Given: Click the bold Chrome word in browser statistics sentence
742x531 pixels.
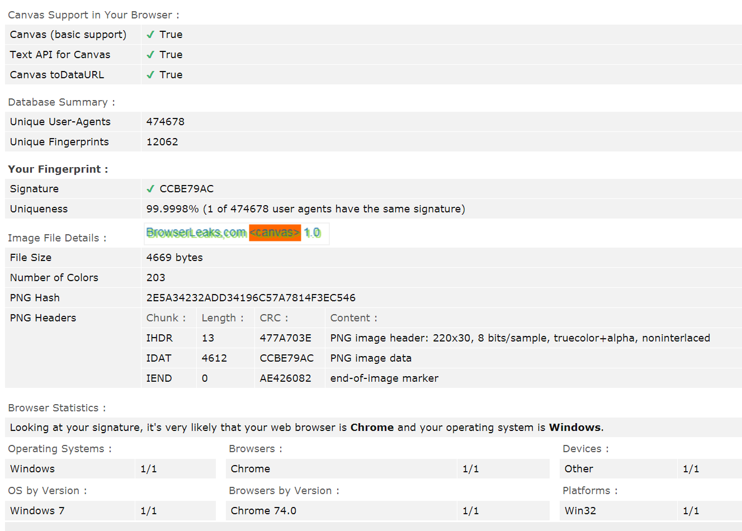Looking at the screenshot, I should click(372, 428).
